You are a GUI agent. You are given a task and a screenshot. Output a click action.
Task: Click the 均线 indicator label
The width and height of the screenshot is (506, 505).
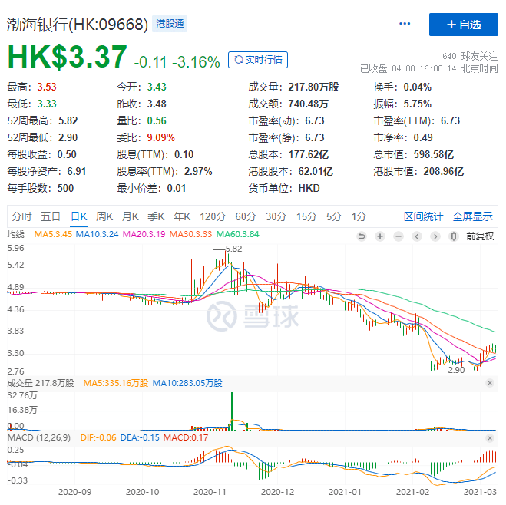(16, 234)
